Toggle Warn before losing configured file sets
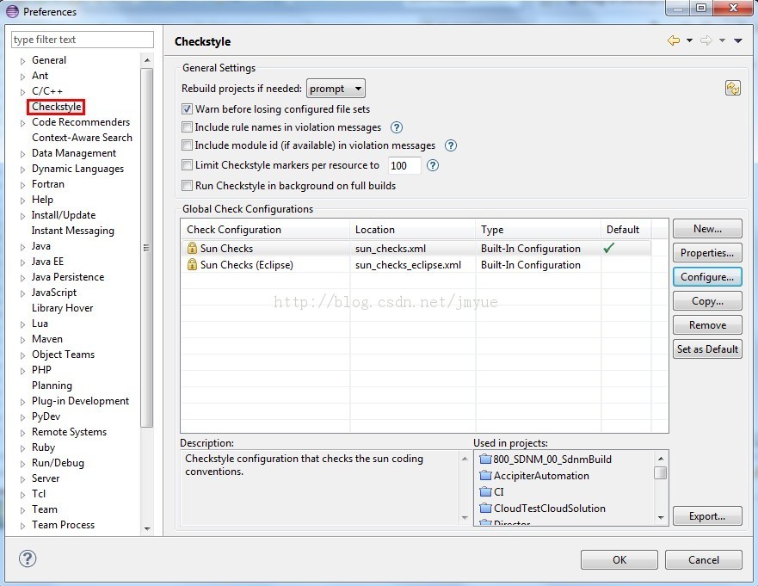758x586 pixels. click(x=188, y=109)
